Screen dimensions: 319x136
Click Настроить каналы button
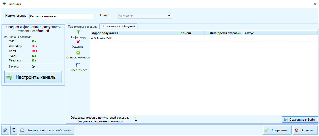pyautogui.click(x=33, y=77)
